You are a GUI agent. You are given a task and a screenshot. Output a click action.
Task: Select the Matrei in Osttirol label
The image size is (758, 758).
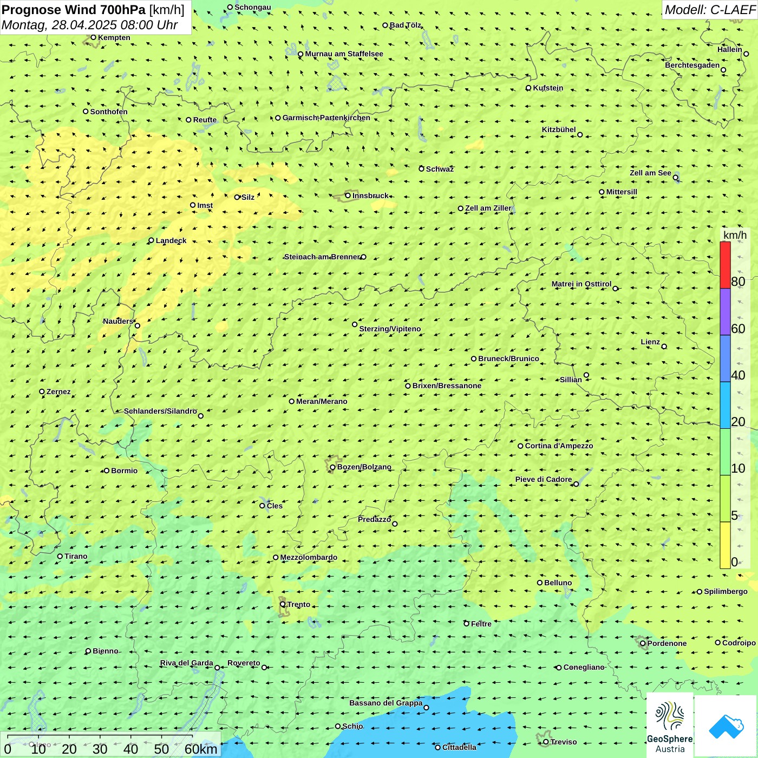point(581,284)
